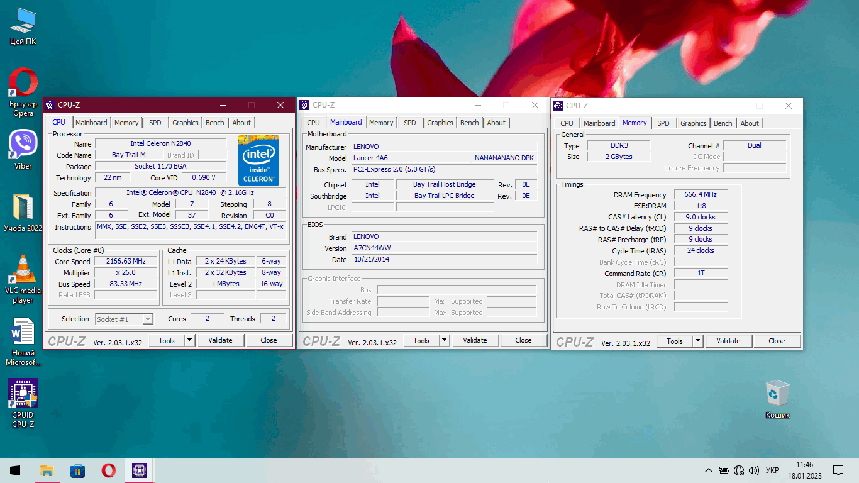Screen dimensions: 859x483
Task: Expand Tools dropdown arrow in right CPU-Z window
Action: pos(697,341)
